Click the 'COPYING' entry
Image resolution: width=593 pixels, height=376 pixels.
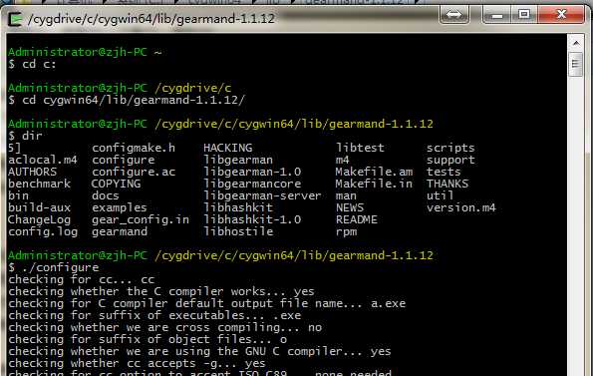[116, 184]
